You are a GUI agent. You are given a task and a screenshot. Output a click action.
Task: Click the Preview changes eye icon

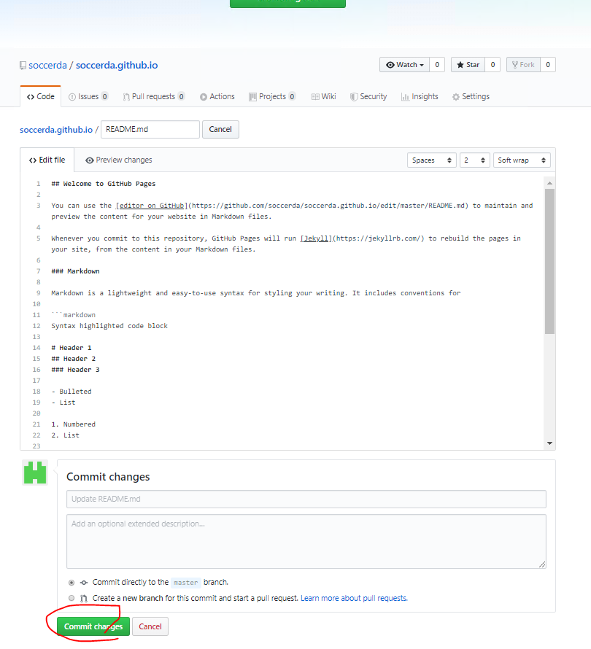coord(90,160)
